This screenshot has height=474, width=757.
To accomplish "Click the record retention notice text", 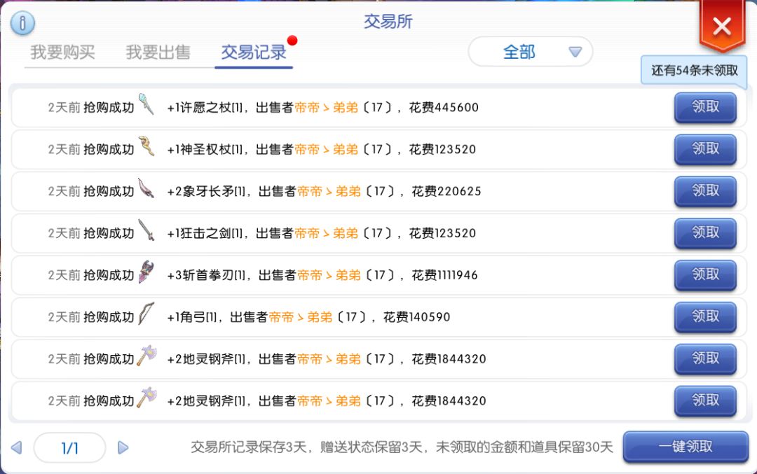I will 402,447.
